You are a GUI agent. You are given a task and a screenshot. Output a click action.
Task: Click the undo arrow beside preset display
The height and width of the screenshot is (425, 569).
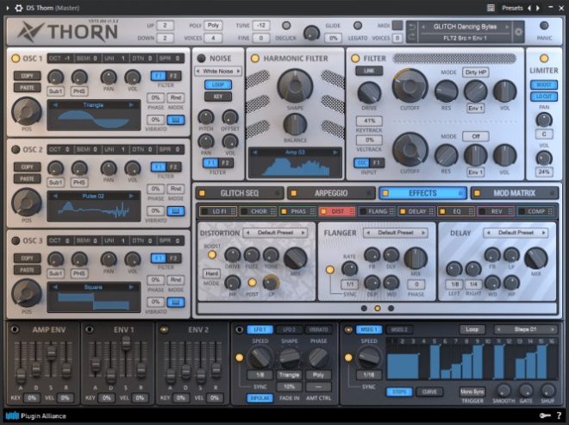click(x=412, y=27)
